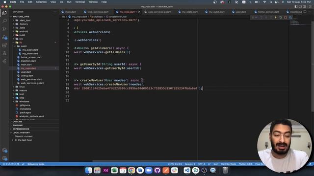Close the my_repo.dart tab
The height and width of the screenshot is (176, 314).
(x=139, y=12)
